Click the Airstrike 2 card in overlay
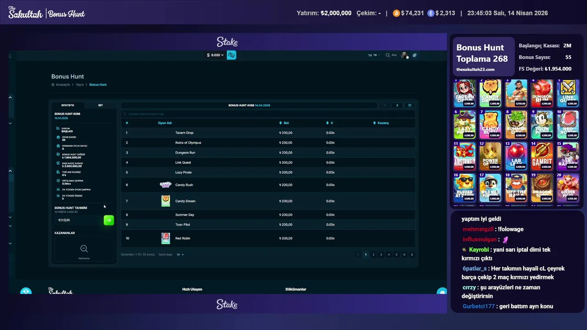This screenshot has height=330, width=587. [465, 156]
